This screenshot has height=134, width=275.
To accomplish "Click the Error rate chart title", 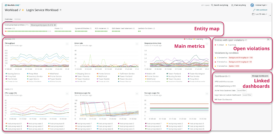I will [79, 43].
